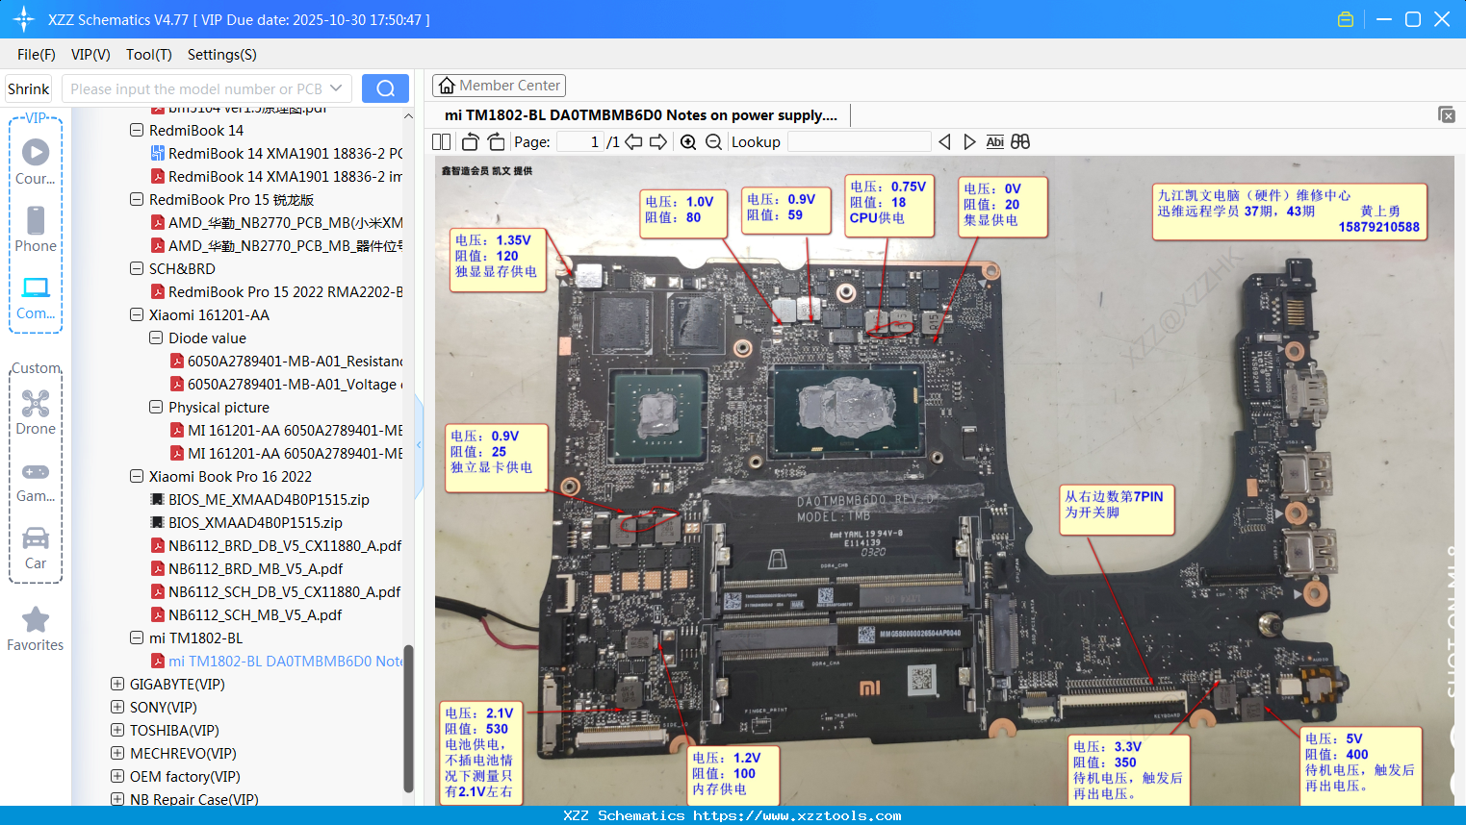Open the Settings(S) menu
This screenshot has height=825, width=1466.
222,55
